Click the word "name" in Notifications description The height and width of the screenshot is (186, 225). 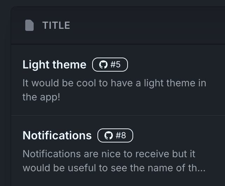click(x=159, y=168)
